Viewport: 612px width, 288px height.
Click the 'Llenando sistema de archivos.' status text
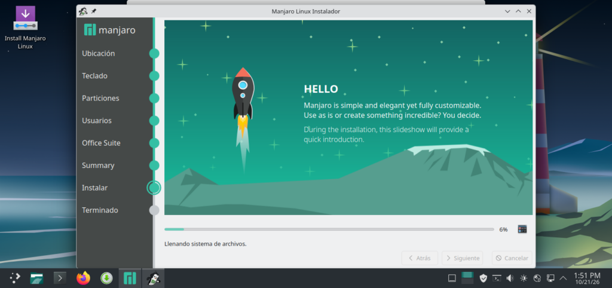(x=206, y=244)
